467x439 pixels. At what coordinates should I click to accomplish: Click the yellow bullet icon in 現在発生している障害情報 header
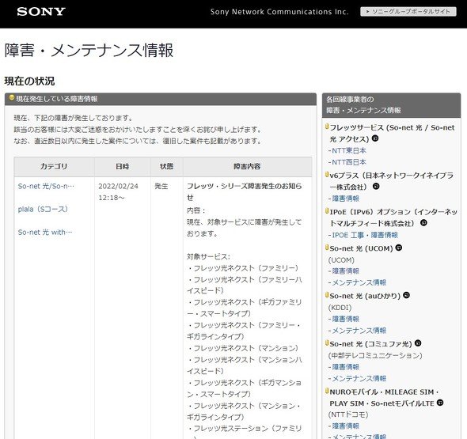pyautogui.click(x=12, y=97)
